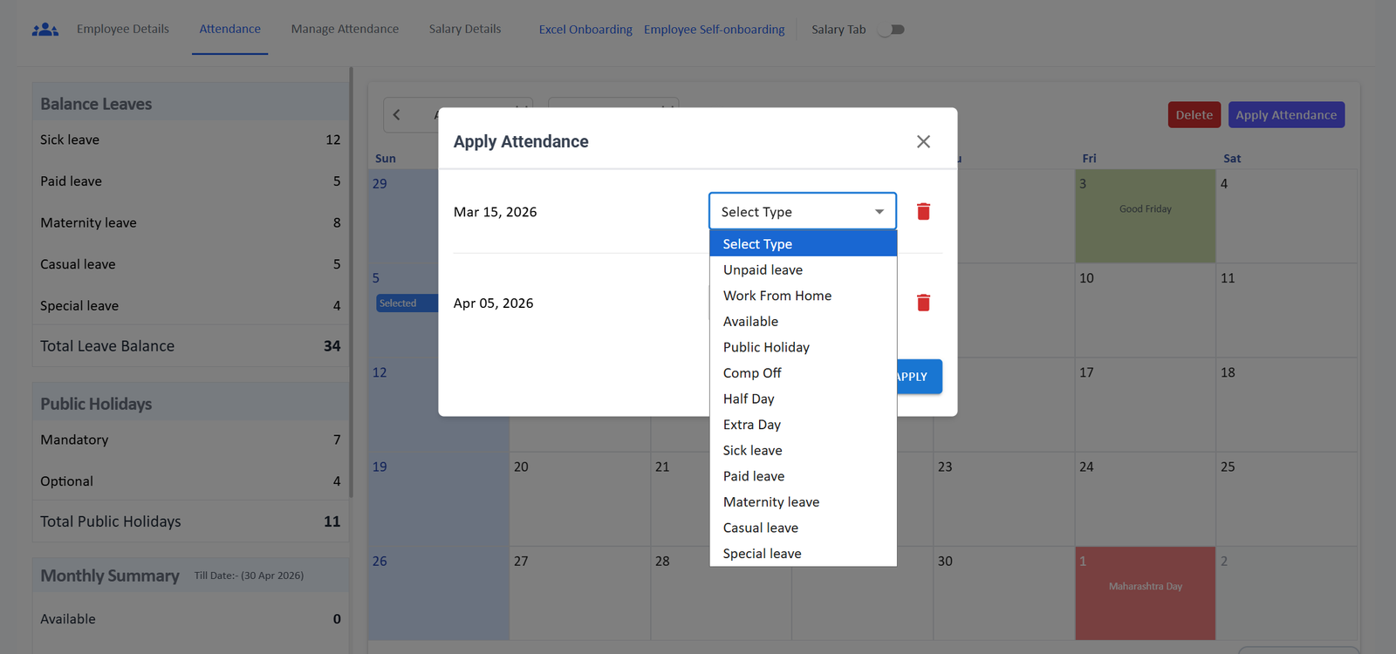
Task: Open Employee Self-onboarding link
Action: pyautogui.click(x=715, y=30)
